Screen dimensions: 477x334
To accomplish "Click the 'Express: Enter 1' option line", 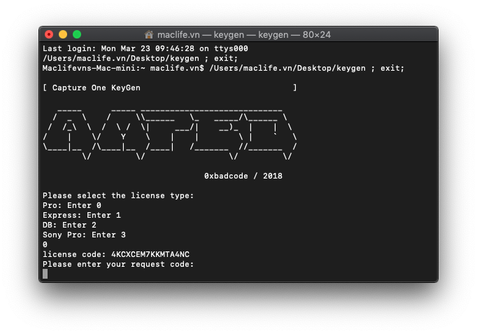I will [x=82, y=215].
